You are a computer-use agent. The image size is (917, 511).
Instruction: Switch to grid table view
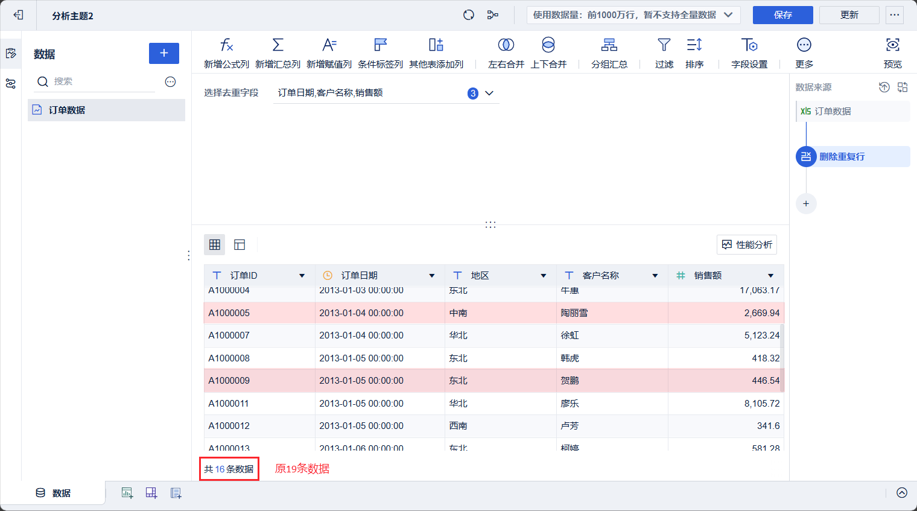215,244
